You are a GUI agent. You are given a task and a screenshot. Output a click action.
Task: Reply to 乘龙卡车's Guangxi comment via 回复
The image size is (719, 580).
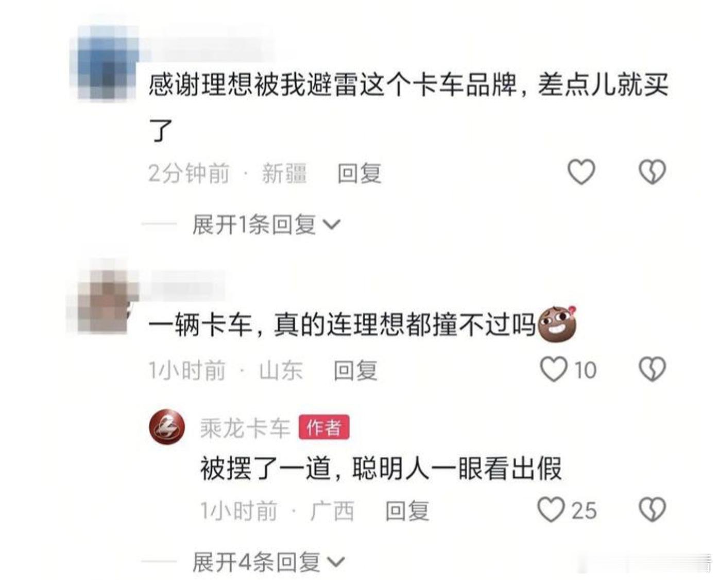click(407, 511)
